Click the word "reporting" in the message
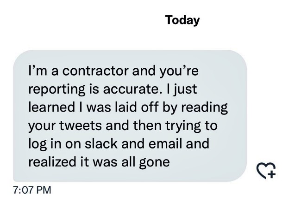 pos(56,90)
